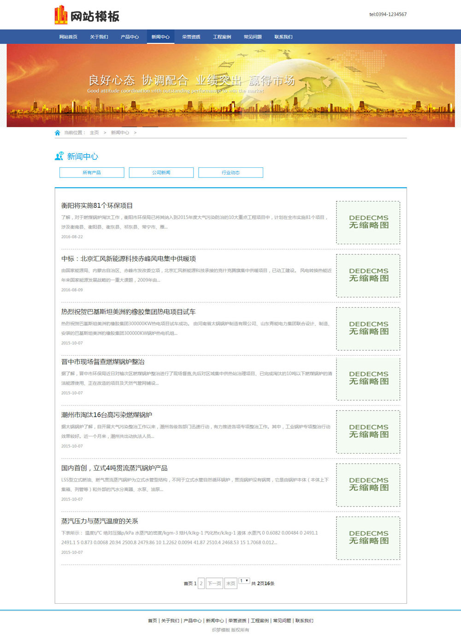Open the 产品中心 nav menu item
This screenshot has width=461, height=636.
point(130,37)
